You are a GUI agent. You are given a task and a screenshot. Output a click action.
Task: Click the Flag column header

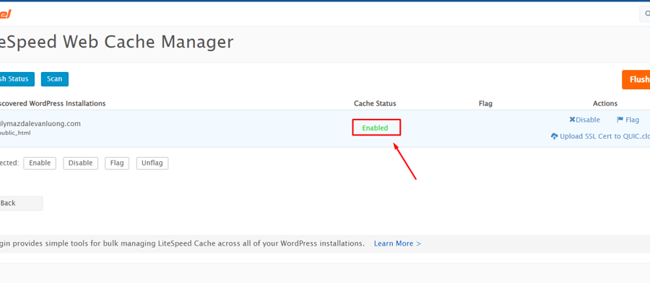point(485,103)
